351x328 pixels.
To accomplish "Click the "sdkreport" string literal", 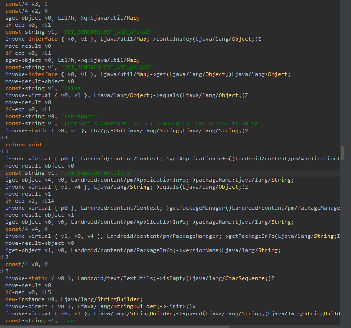I will tap(79, 116).
